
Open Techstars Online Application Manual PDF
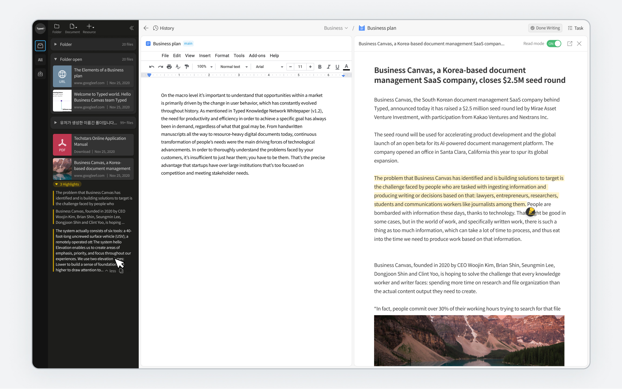click(x=93, y=145)
